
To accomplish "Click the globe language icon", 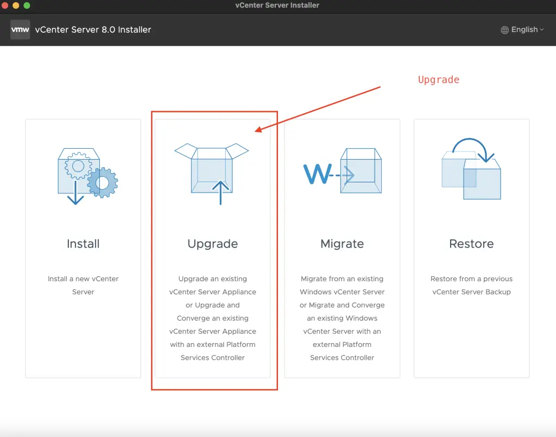I will coord(505,30).
